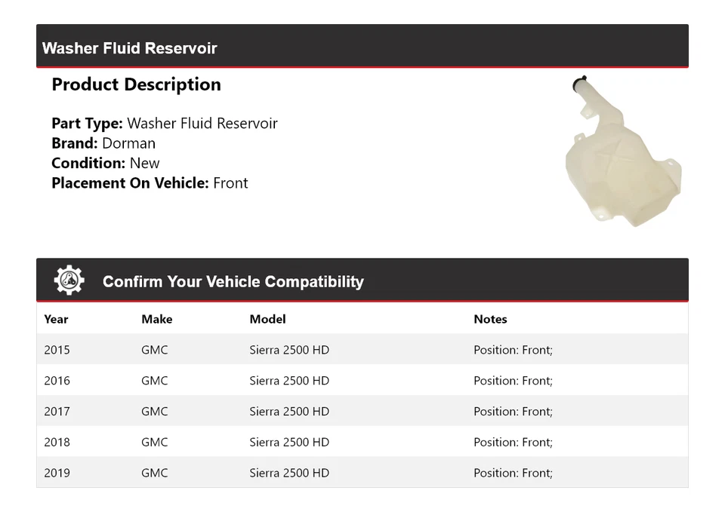Click 'Position: Front;' note in 2017 row
This screenshot has width=725, height=512.
click(x=514, y=412)
